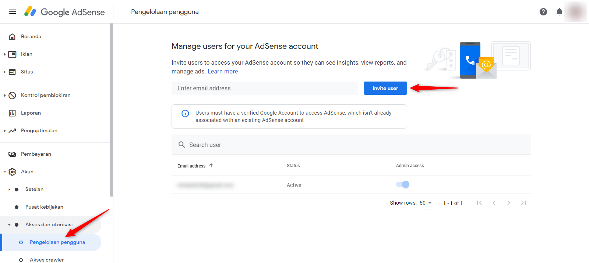Click the Active status text

tap(294, 185)
